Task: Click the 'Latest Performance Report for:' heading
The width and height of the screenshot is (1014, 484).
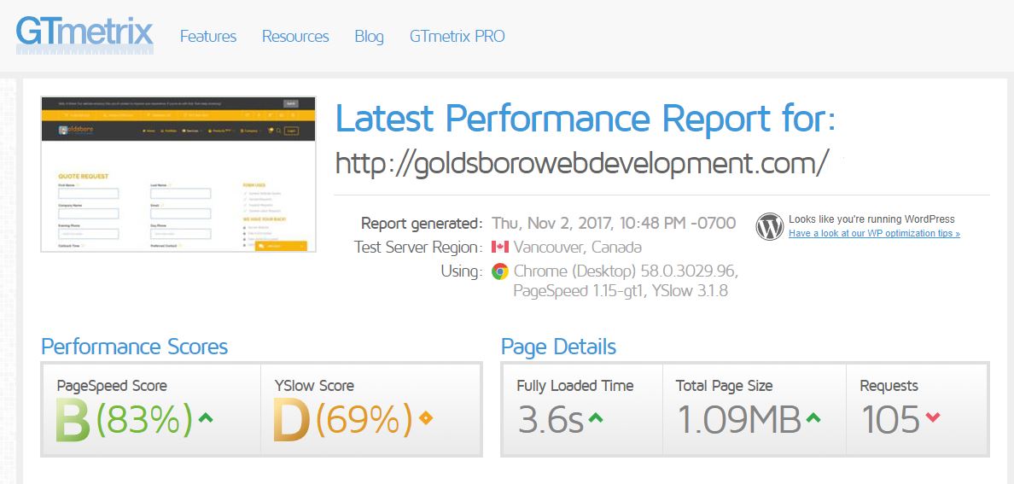Action: click(586, 119)
